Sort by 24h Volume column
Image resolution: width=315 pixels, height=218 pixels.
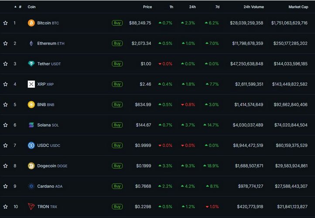(x=253, y=7)
